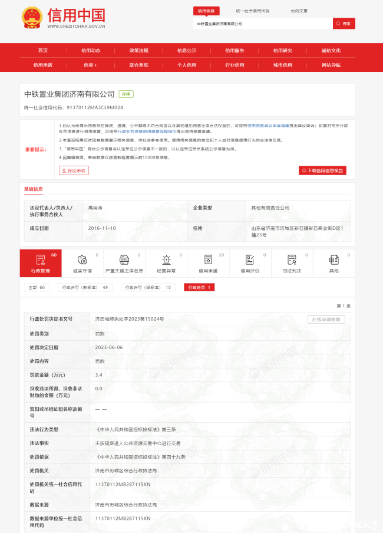383x533 pixels.
Task: Open 个人信用 in the navigation bar
Action: [187, 65]
